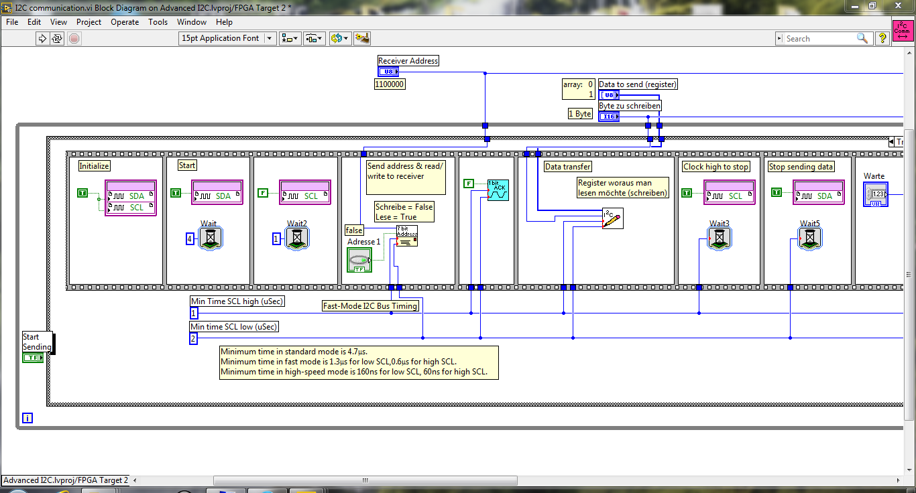This screenshot has height=493, width=916.
Task: Open the Reorder dropdown in the toolbar
Action: [x=340, y=38]
